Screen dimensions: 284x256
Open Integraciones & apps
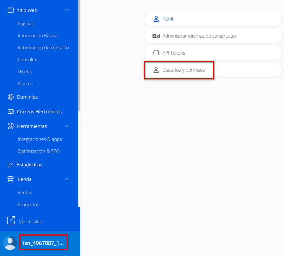click(x=40, y=139)
